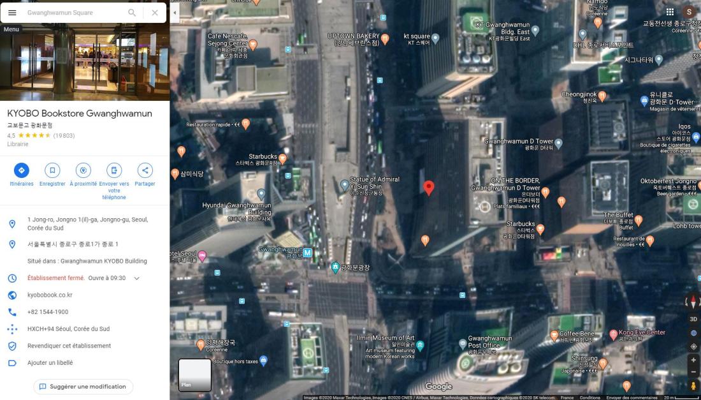Screen dimensions: 701x400
Task: Click the DHL service point marker
Action: tap(582, 34)
